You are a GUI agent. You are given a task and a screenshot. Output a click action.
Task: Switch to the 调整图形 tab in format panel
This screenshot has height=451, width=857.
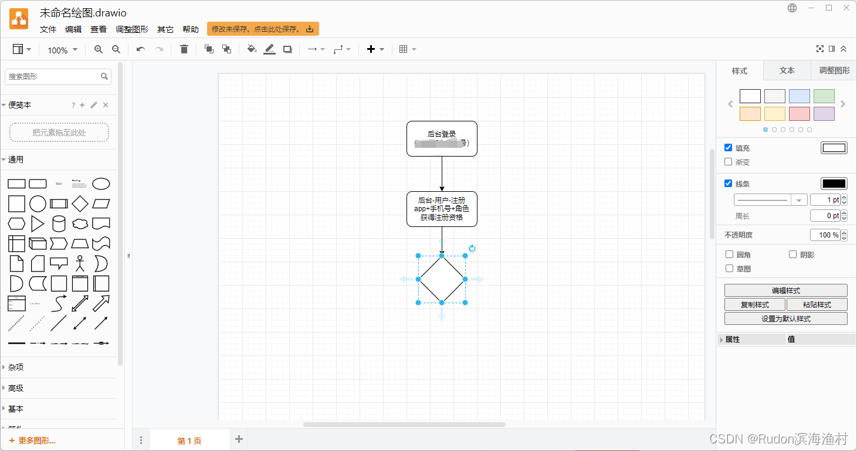pos(834,70)
